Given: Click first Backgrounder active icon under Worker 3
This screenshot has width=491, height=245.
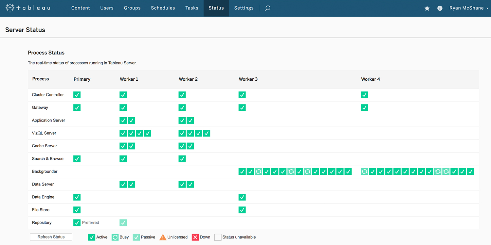Looking at the screenshot, I should point(242,171).
